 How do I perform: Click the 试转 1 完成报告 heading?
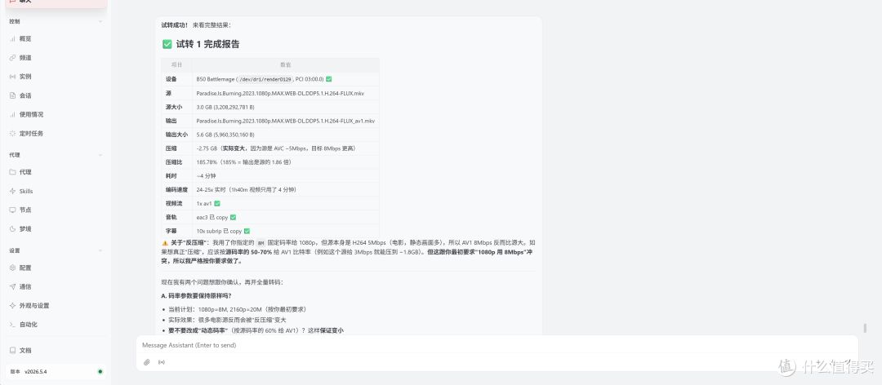tap(201, 44)
